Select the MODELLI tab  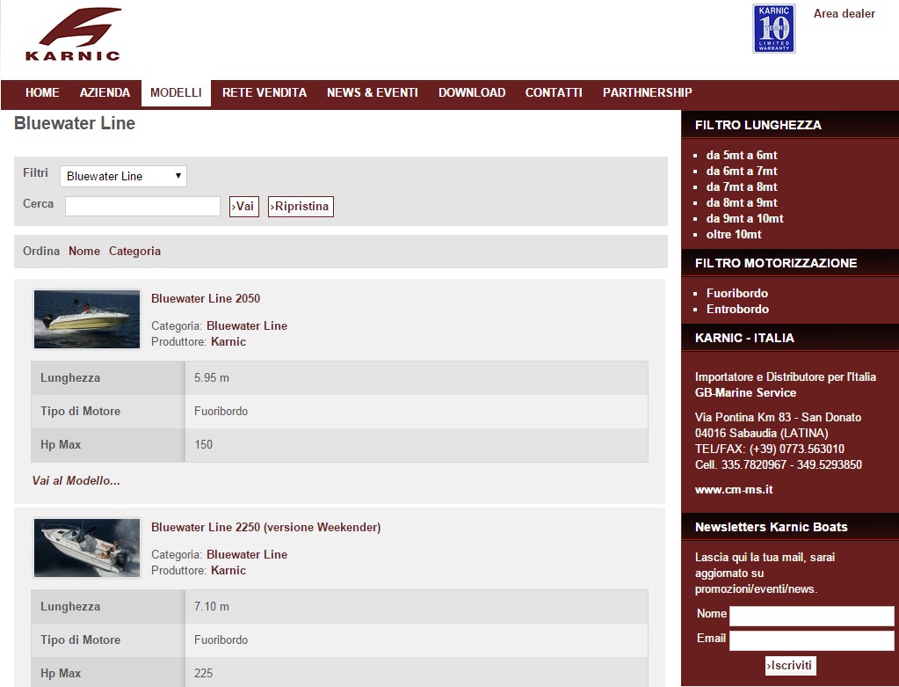176,93
